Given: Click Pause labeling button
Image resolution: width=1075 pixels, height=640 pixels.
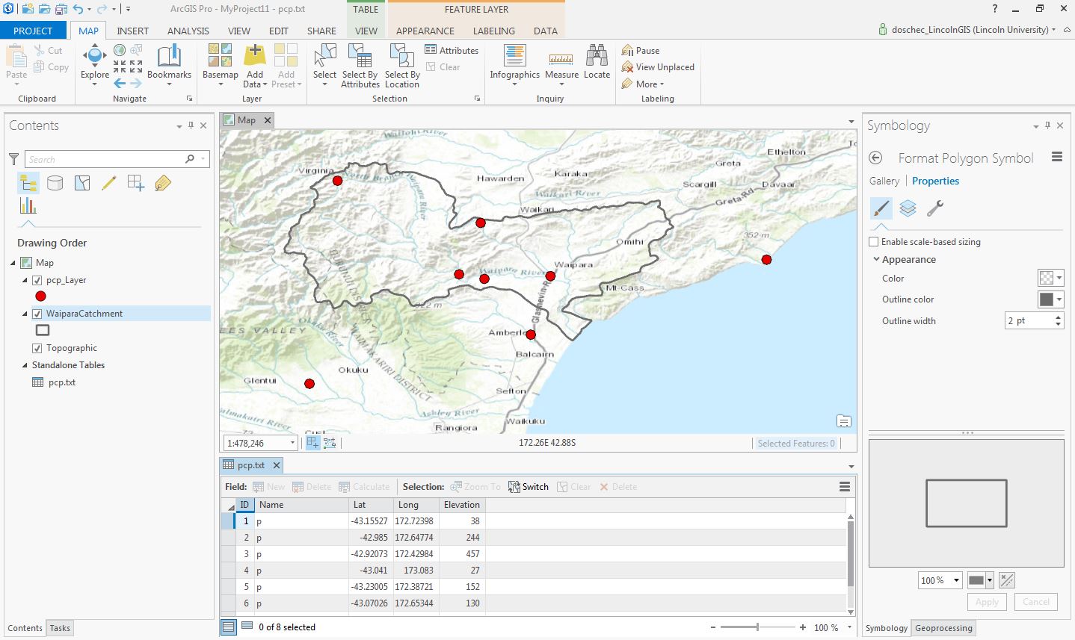Looking at the screenshot, I should (x=641, y=50).
